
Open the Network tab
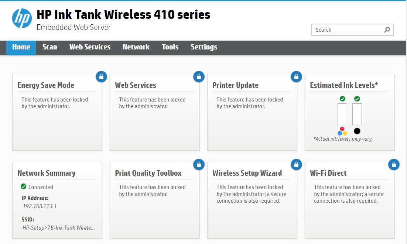[x=136, y=47]
